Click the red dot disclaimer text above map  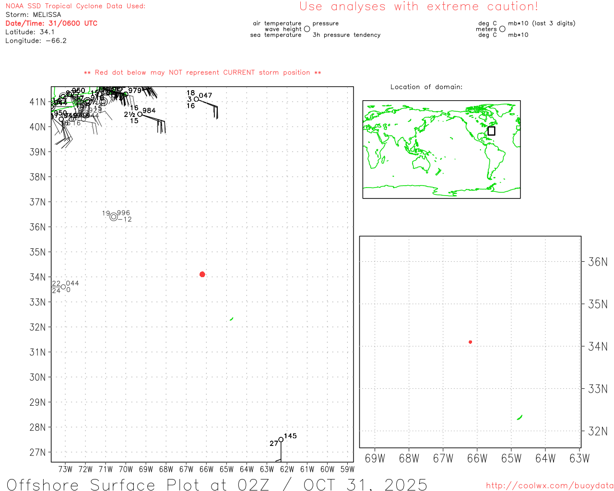click(202, 73)
